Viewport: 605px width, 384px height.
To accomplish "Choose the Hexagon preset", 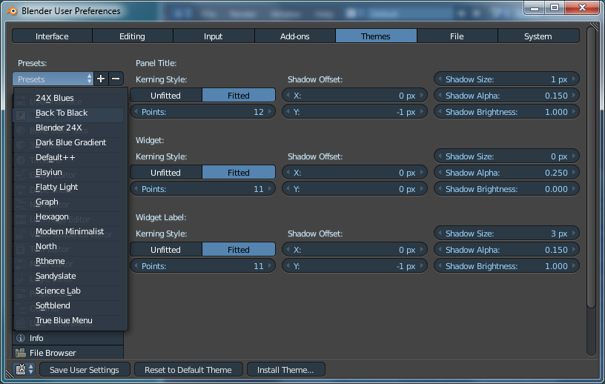I will [70, 217].
